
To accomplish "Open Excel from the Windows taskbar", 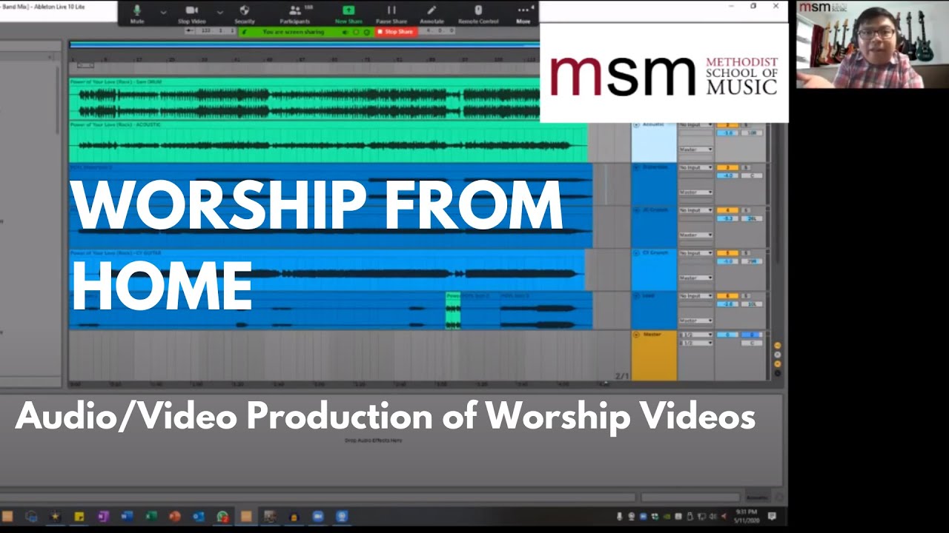I will coord(151,517).
